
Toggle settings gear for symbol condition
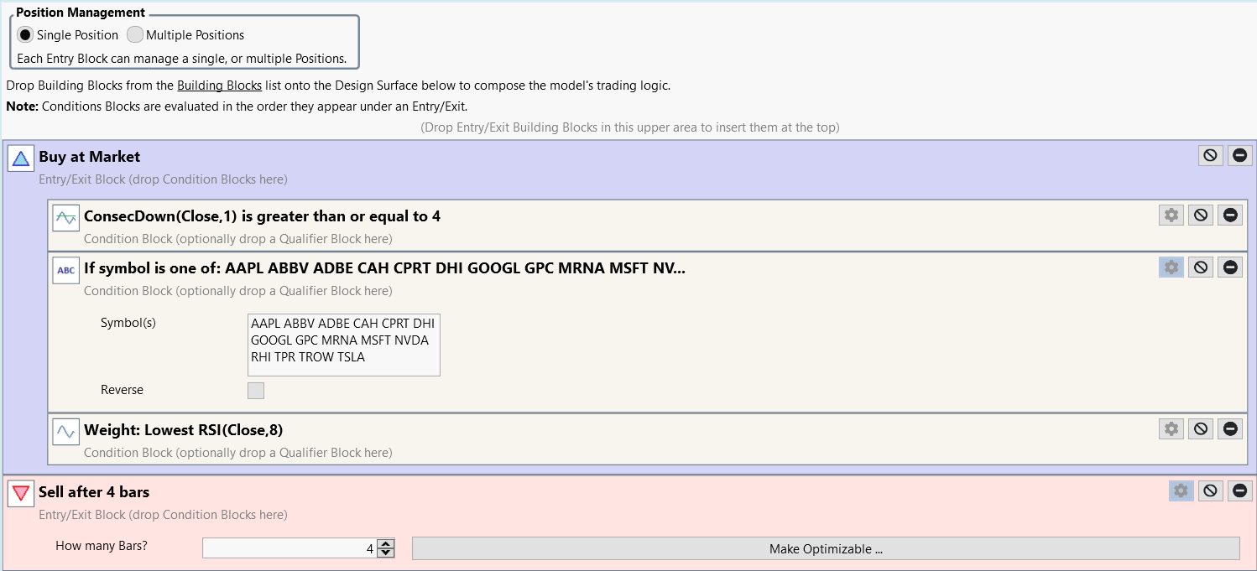pyautogui.click(x=1171, y=267)
